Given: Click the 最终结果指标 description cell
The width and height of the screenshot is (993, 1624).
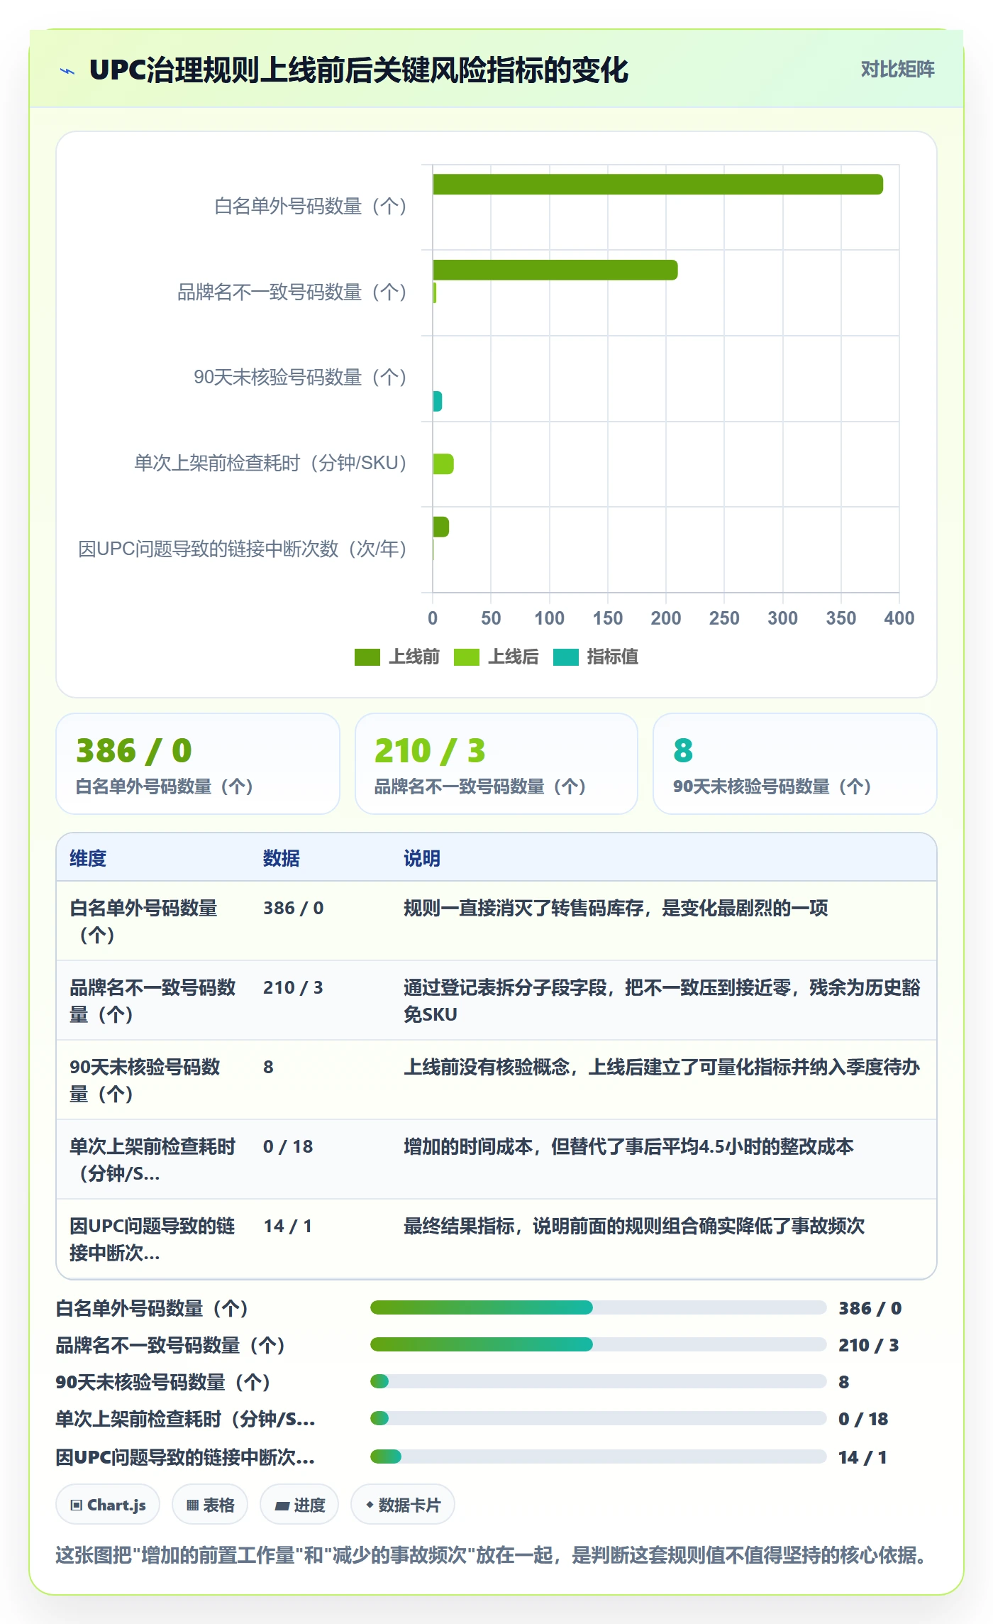Looking at the screenshot, I should click(663, 1239).
